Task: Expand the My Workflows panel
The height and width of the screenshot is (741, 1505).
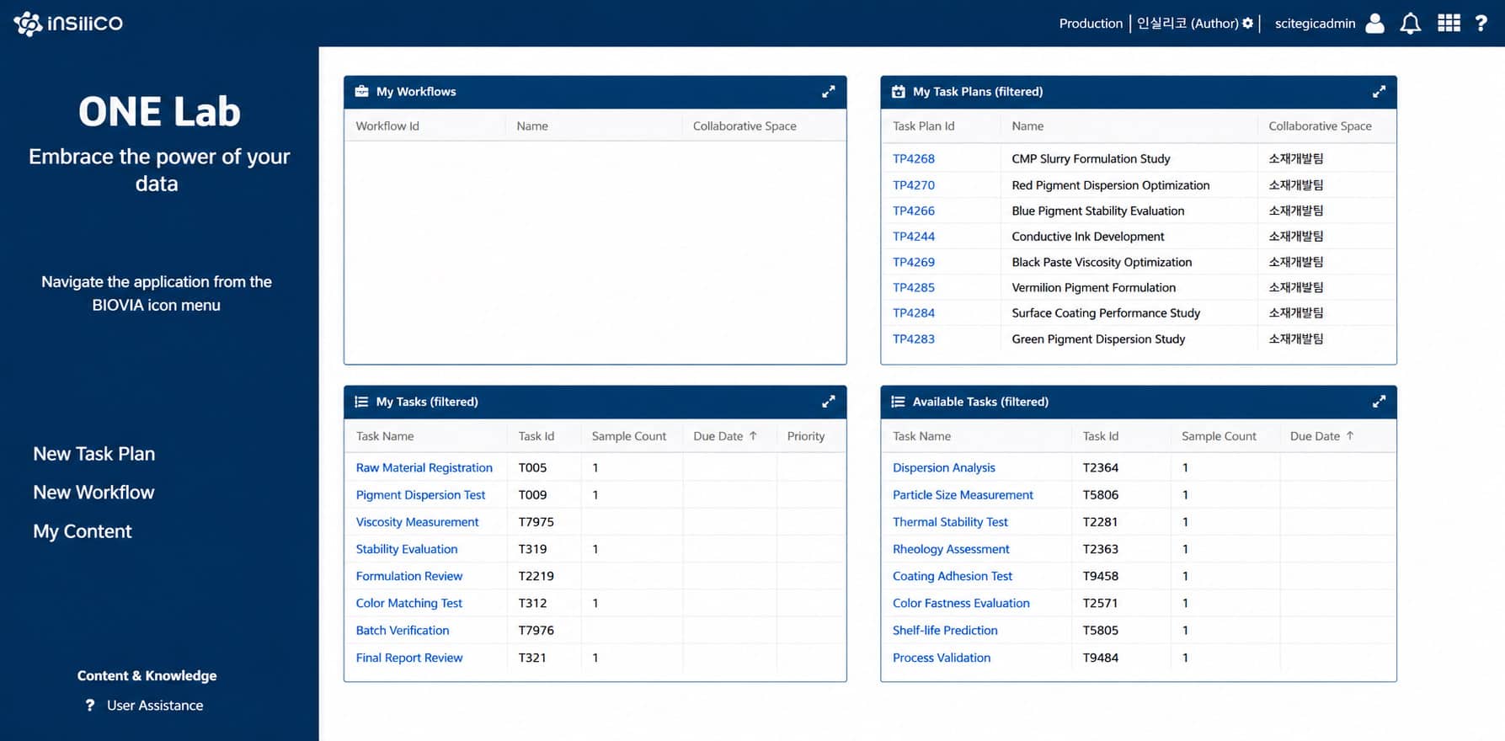Action: click(x=829, y=92)
